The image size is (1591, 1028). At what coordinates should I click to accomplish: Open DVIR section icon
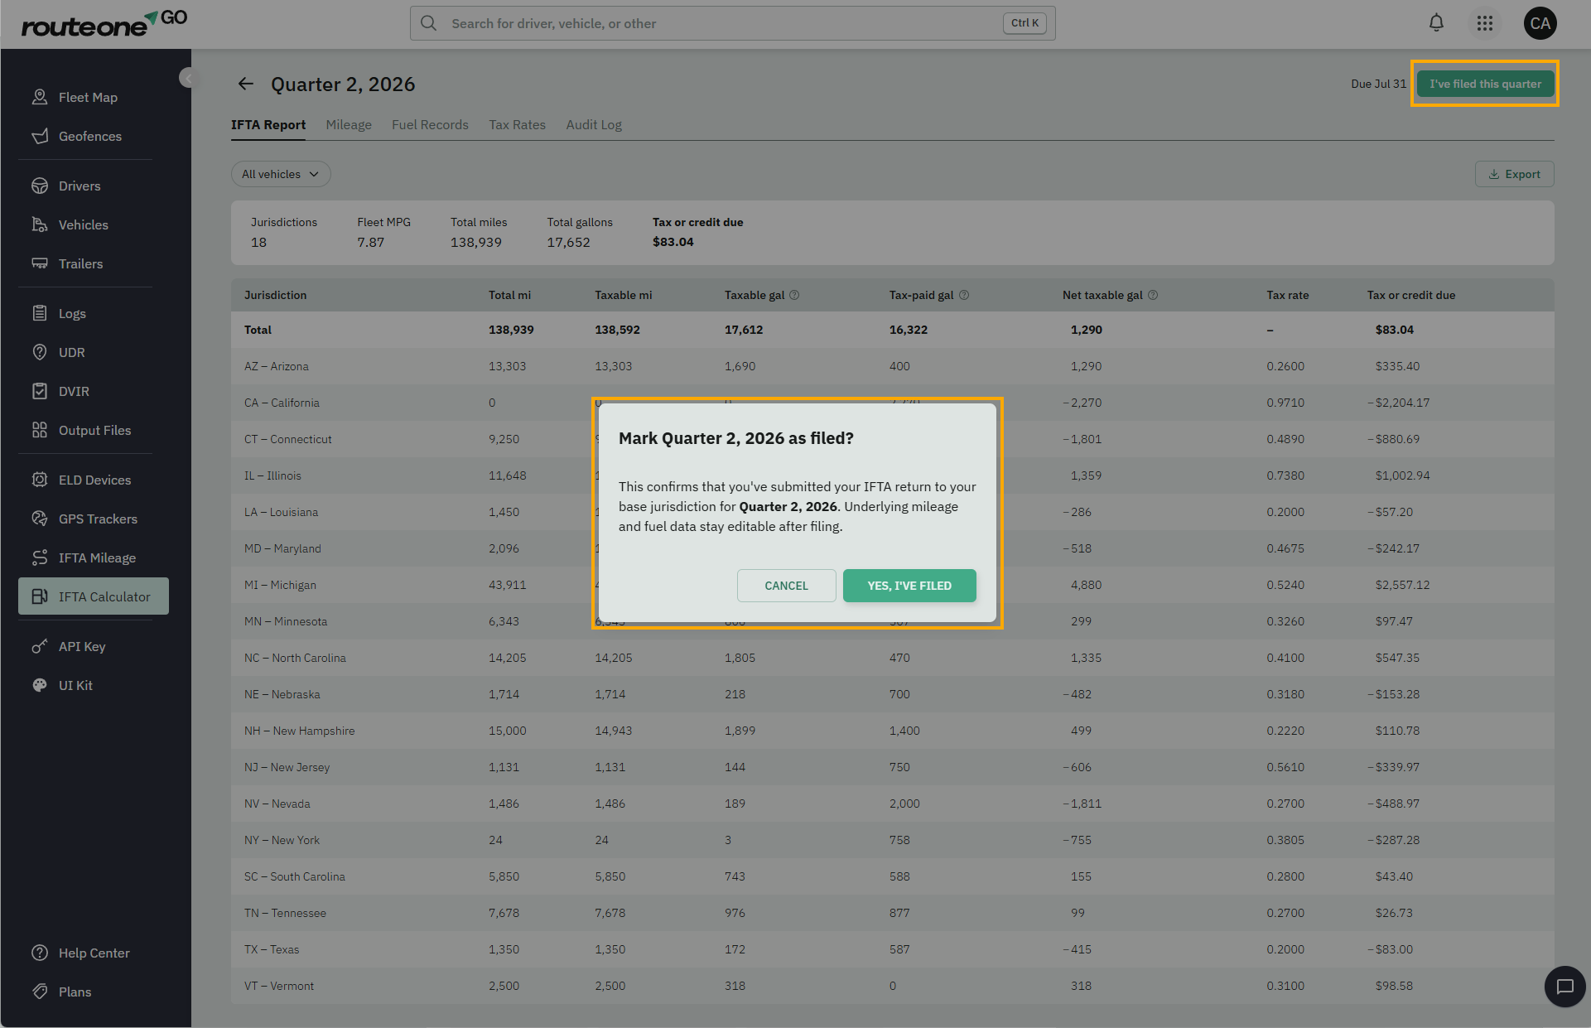coord(40,391)
